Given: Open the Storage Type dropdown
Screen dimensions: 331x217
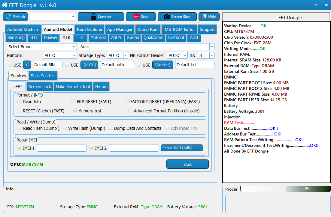Looking at the screenshot, I should click(x=126, y=55).
